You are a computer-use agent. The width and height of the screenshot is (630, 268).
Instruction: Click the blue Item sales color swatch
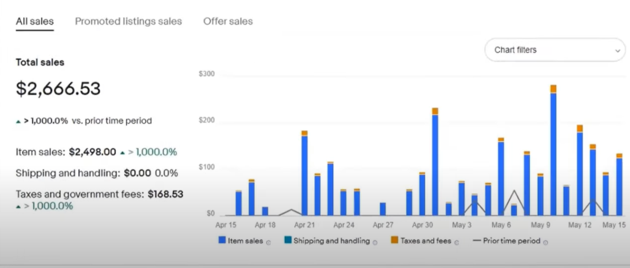pyautogui.click(x=222, y=240)
